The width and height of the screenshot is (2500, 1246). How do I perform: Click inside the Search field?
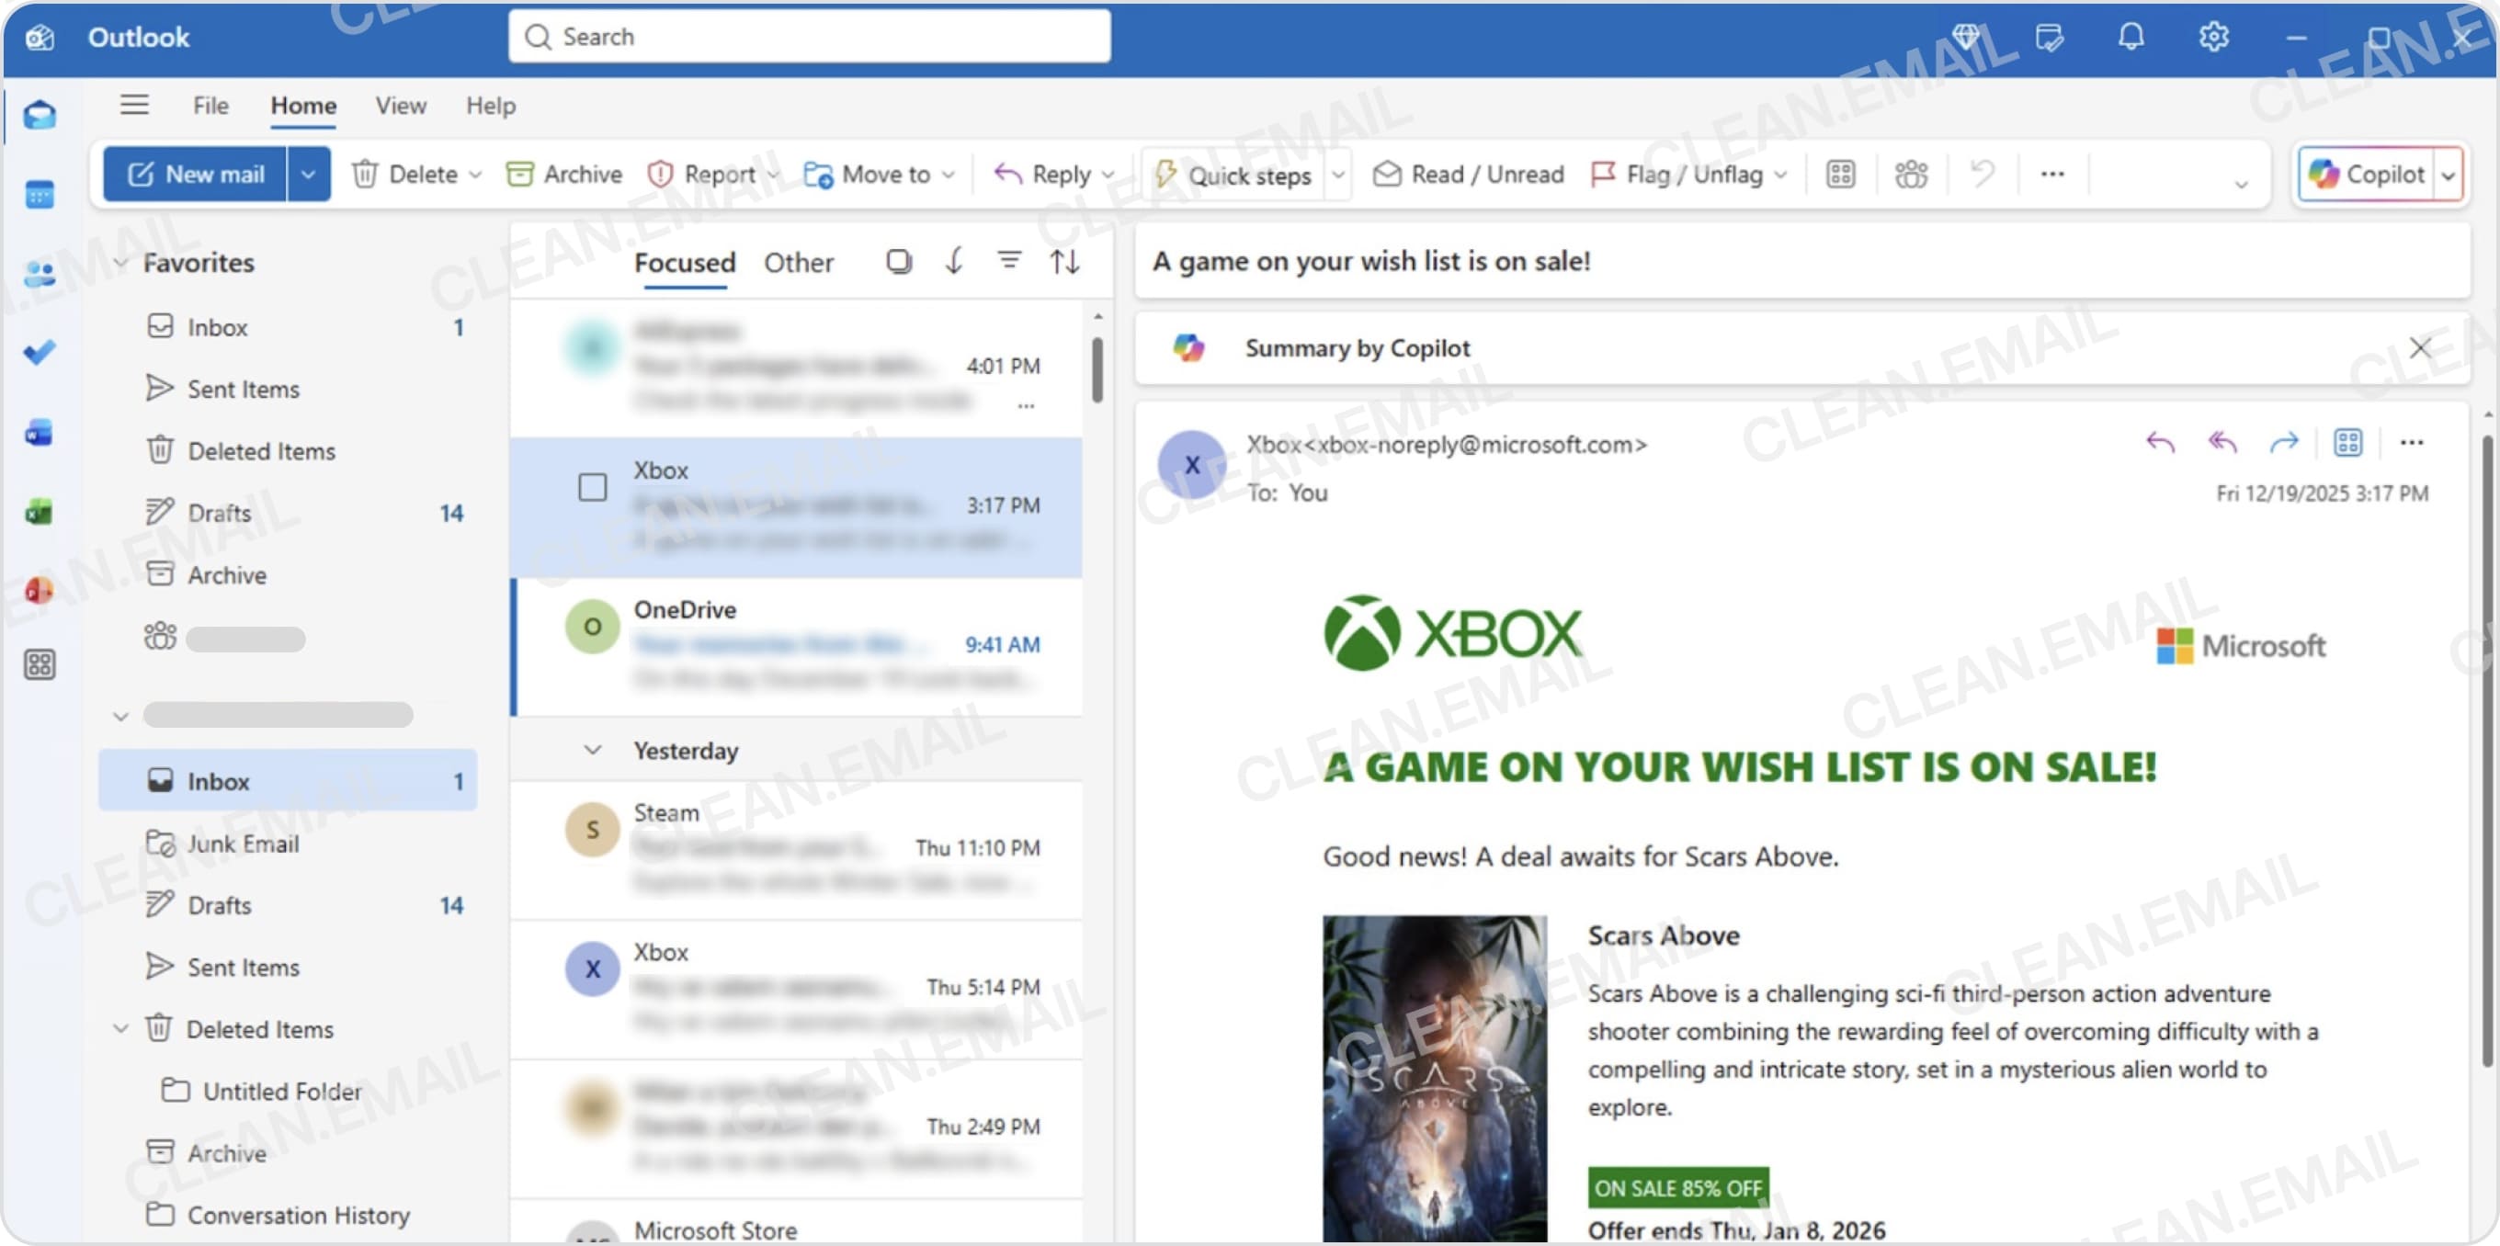tap(810, 36)
